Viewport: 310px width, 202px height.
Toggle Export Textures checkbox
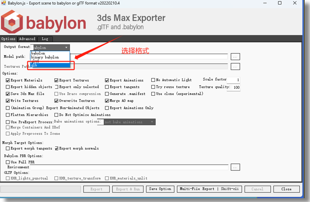pyautogui.click(x=56, y=80)
